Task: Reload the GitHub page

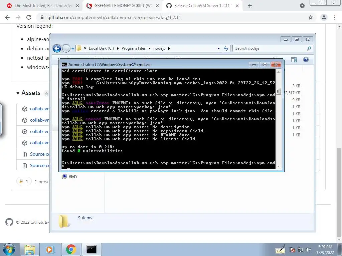Action: click(x=29, y=17)
